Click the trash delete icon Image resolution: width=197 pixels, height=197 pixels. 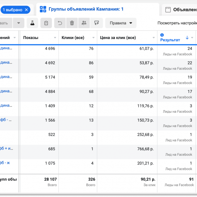point(72,23)
